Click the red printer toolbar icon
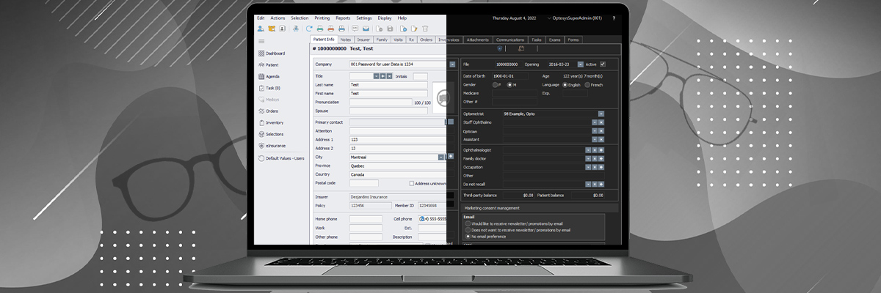 point(331,29)
